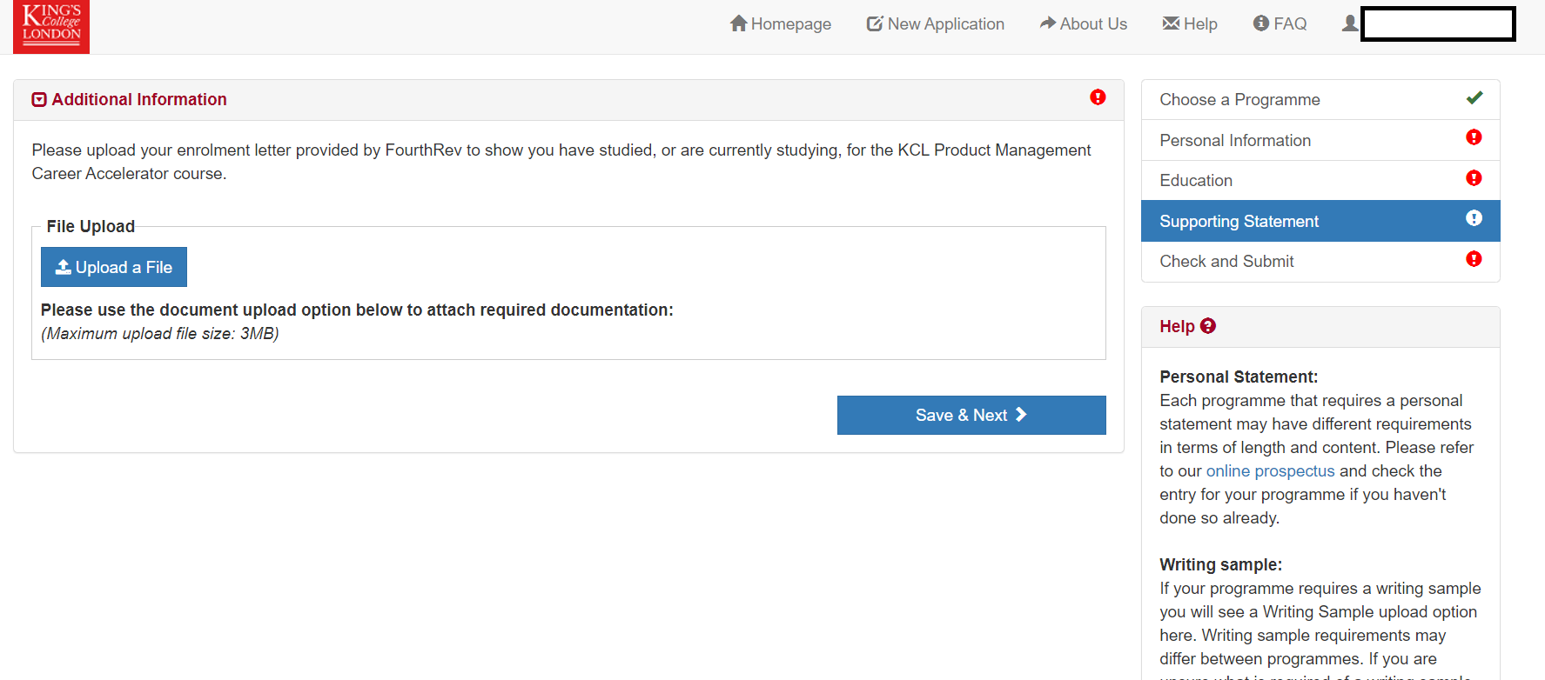Click the warning icon next to Education
Image resolution: width=1545 pixels, height=680 pixels.
[x=1474, y=178]
